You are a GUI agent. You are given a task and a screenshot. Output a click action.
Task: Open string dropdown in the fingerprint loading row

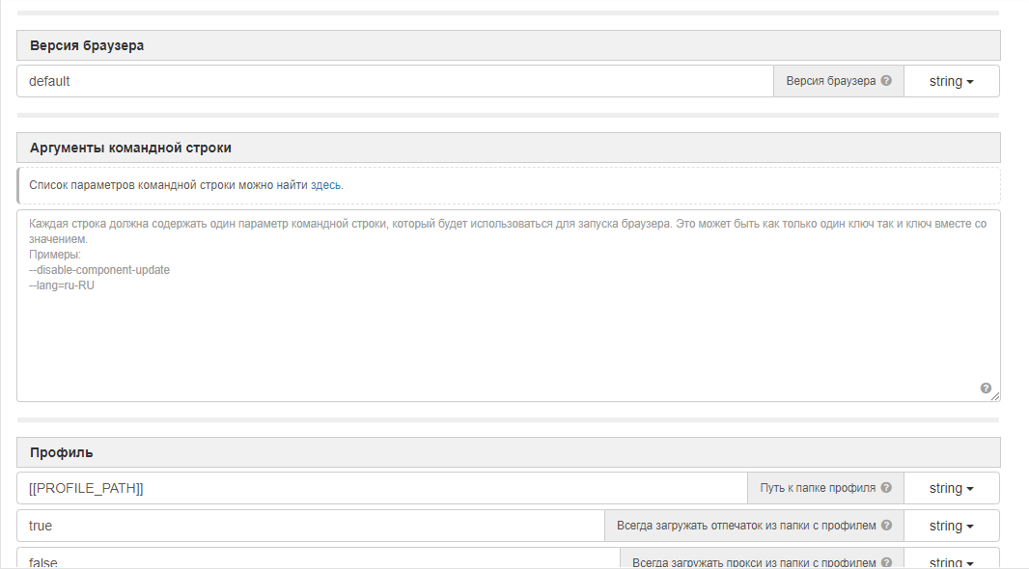click(x=951, y=526)
